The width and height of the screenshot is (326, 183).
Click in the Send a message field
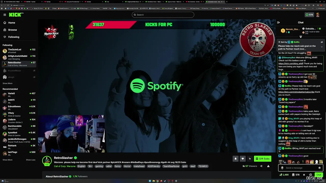pos(301,168)
